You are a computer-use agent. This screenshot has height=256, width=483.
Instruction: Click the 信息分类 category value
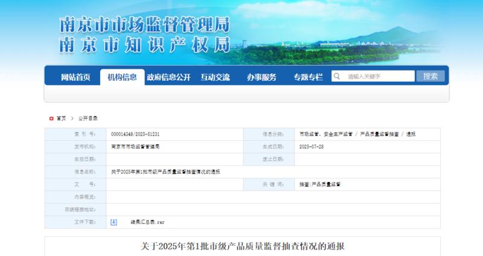(357, 134)
